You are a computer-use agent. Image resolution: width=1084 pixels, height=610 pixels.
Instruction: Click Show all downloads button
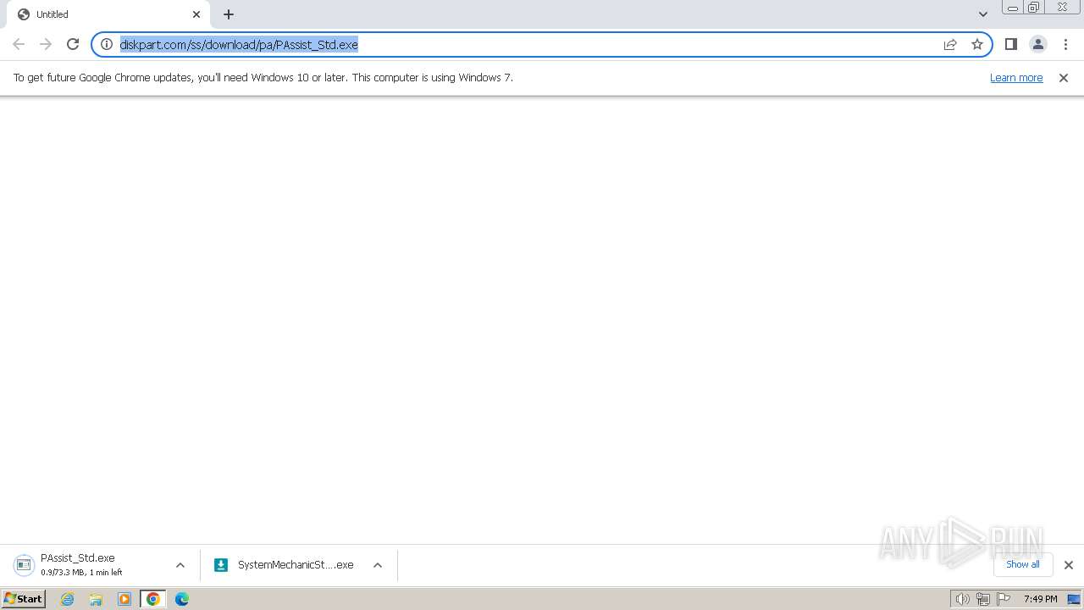click(x=1023, y=564)
